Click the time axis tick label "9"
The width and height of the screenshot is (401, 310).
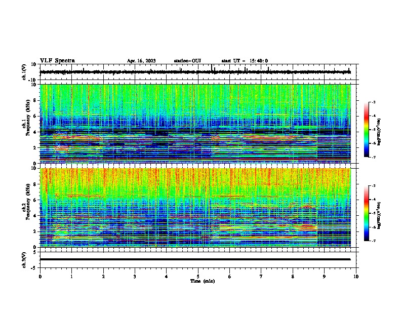[324, 277]
